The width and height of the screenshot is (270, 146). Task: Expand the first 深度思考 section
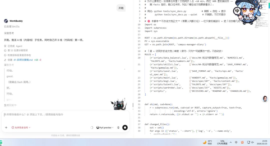point(9,33)
